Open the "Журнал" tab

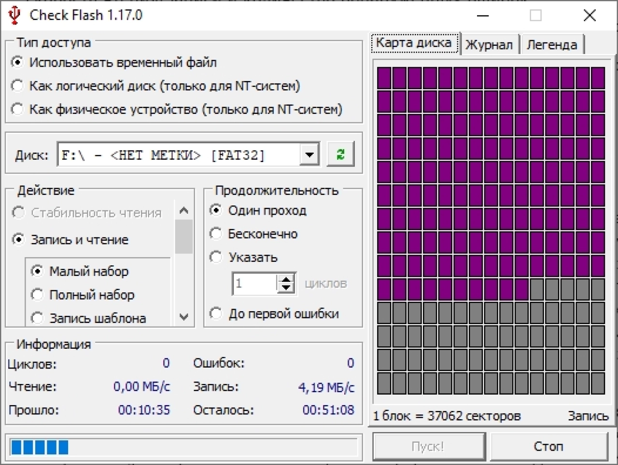(x=489, y=45)
